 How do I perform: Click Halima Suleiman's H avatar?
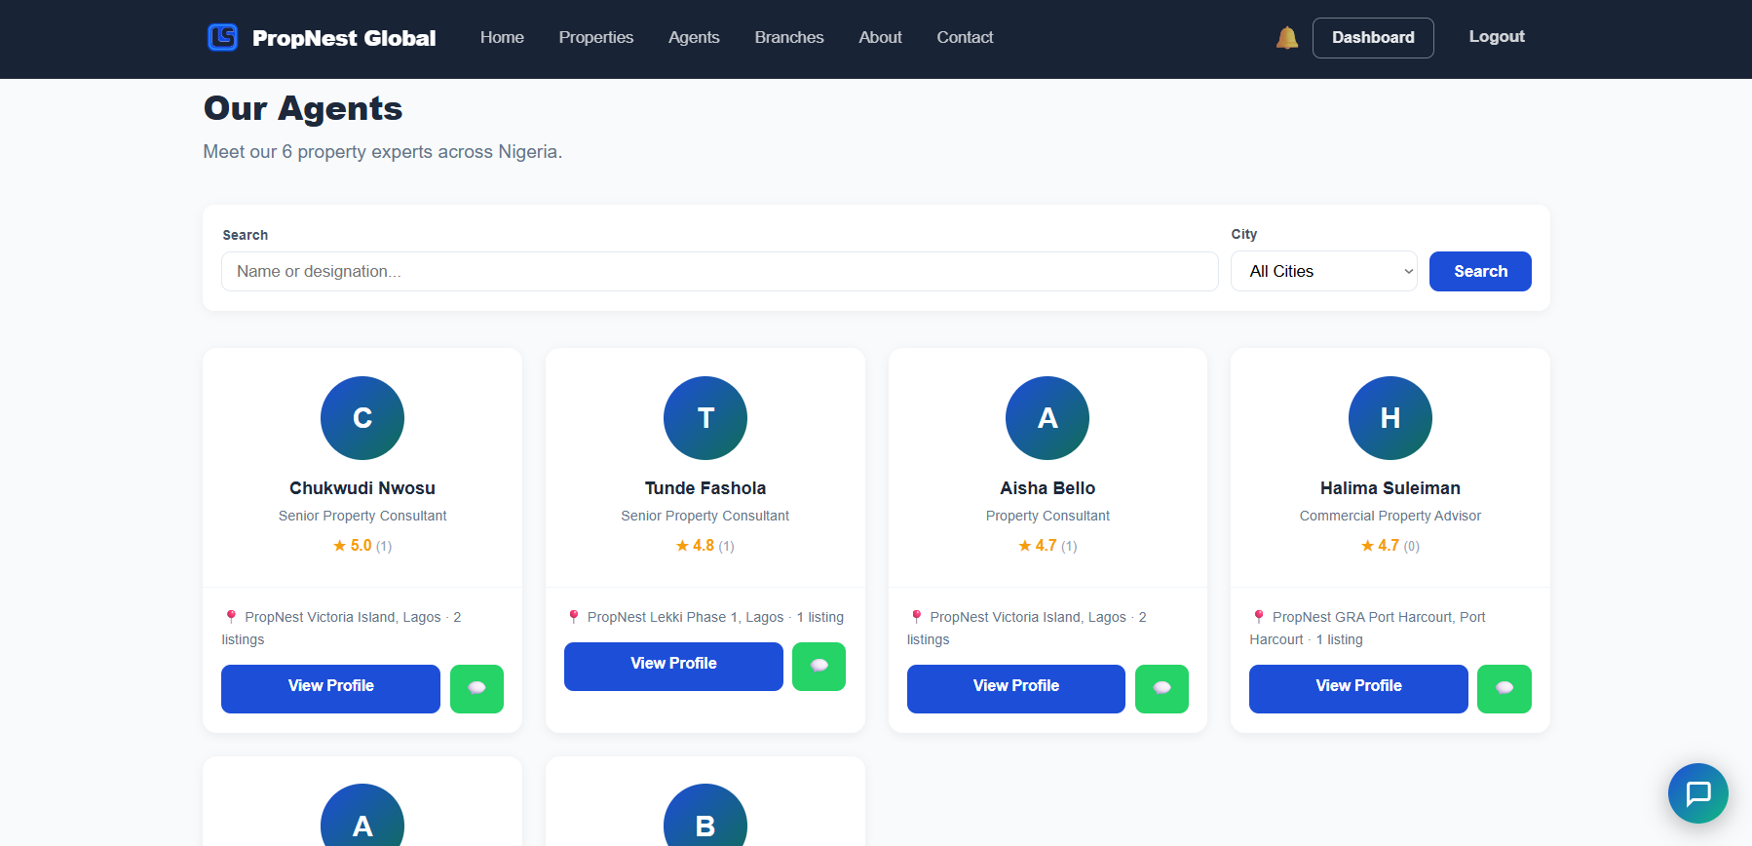(1390, 418)
